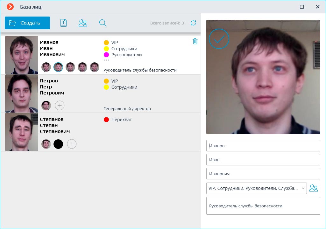
Task: Open the report document icon in toolbar
Action: click(63, 23)
